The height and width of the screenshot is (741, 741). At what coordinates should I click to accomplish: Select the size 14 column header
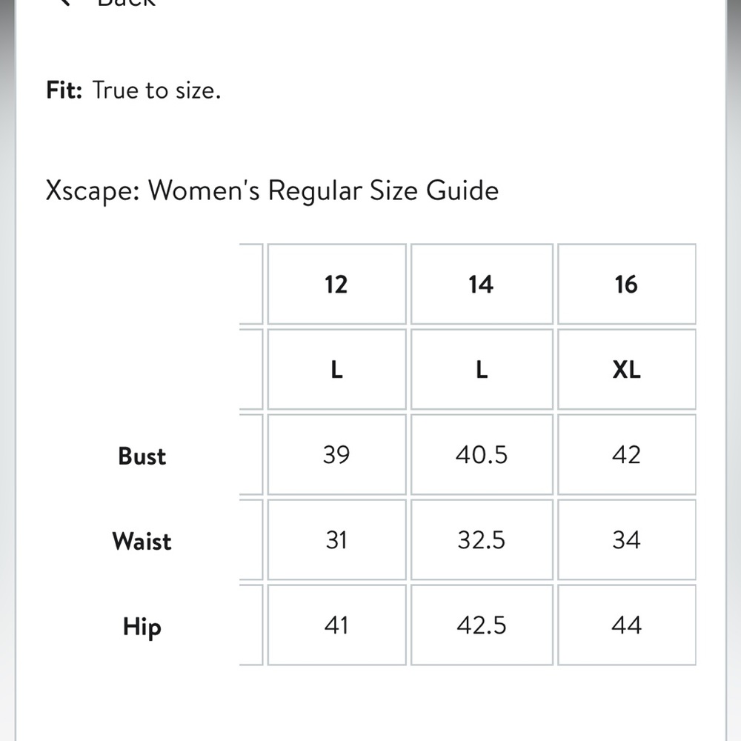pos(482,284)
